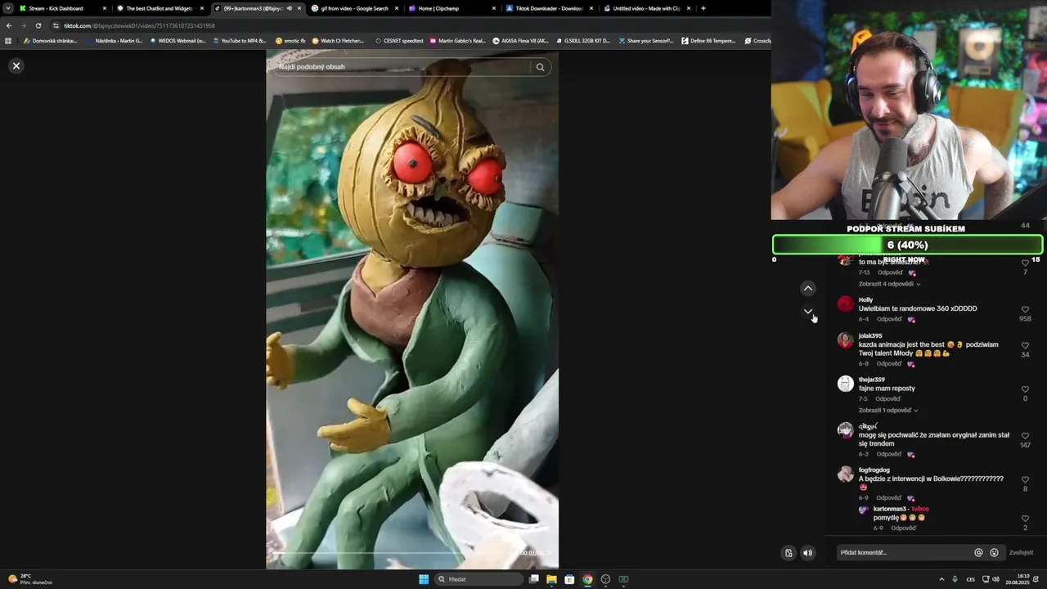This screenshot has height=589, width=1047.
Task: Show hidden system tray icons
Action: click(941, 579)
